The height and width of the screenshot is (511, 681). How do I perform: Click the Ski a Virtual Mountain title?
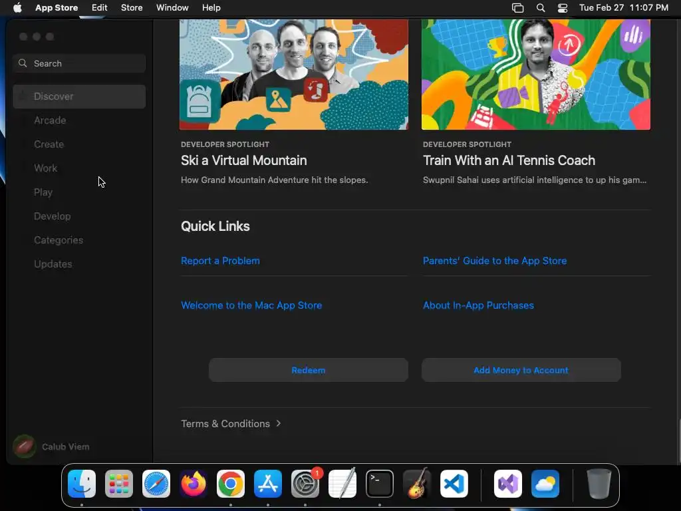pyautogui.click(x=243, y=160)
